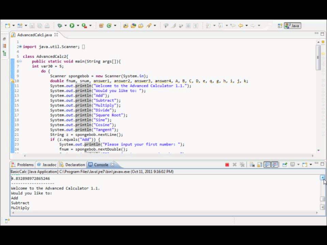The image size is (327, 245).
Task: Click the Pin Console icon
Action: click(x=285, y=165)
